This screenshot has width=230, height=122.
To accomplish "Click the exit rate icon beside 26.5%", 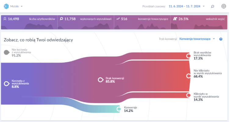I will point(175,19).
